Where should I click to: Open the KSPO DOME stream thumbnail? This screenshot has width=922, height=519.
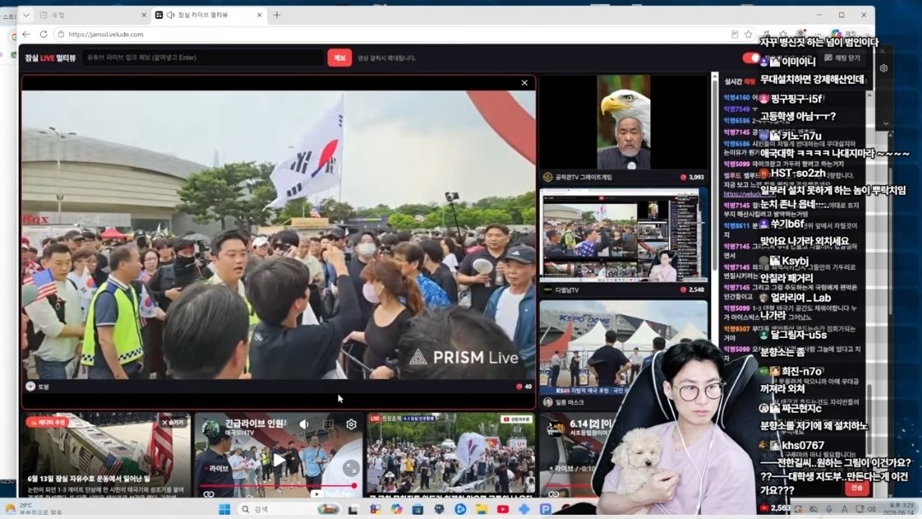(623, 347)
